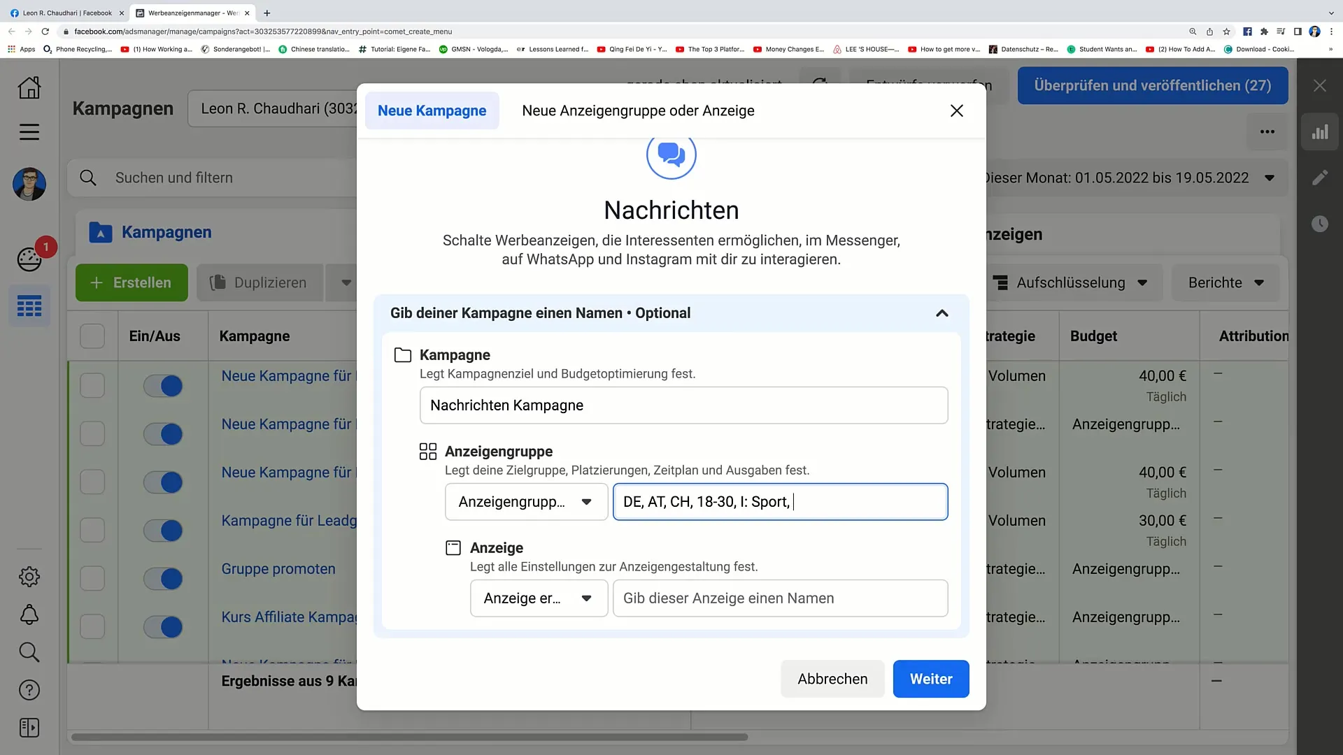Image resolution: width=1343 pixels, height=755 pixels.
Task: Open the browser extensions puzzle icon
Action: [x=1264, y=31]
